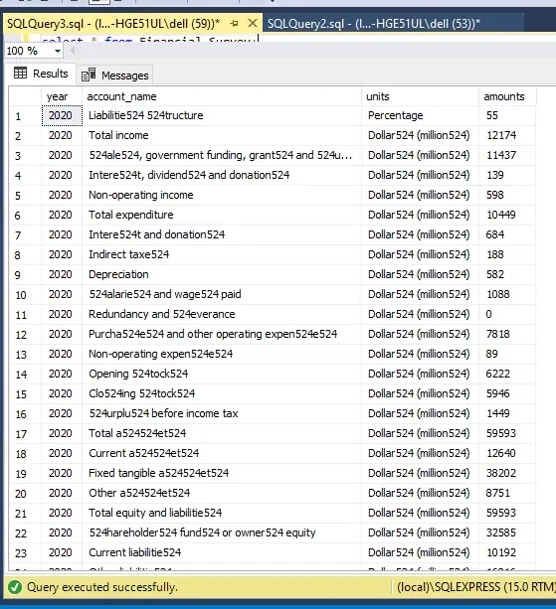Screen dimensions: 556x609
Task: Click the amount cell '12640'
Action: coord(507,453)
